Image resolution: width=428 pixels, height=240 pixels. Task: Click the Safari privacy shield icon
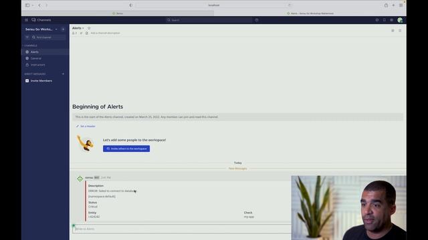point(131,5)
